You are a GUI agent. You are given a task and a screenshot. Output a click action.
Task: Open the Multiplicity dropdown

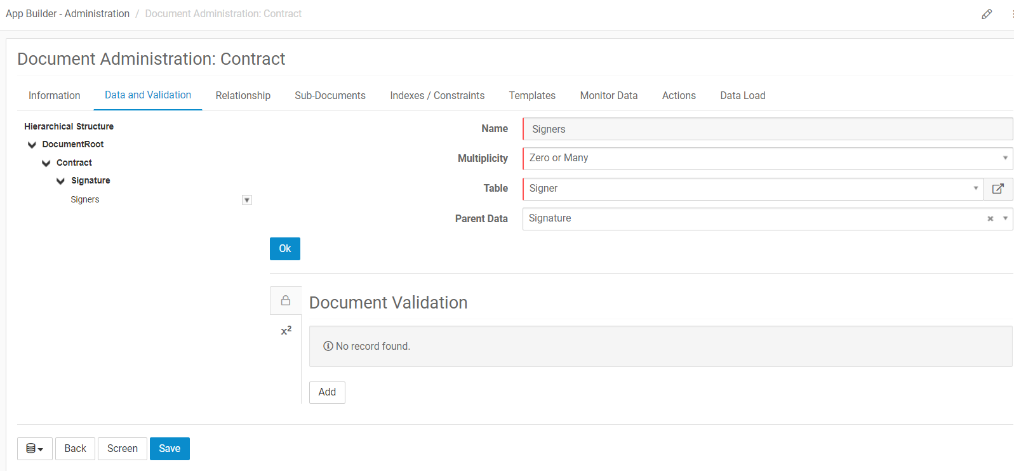pos(767,158)
